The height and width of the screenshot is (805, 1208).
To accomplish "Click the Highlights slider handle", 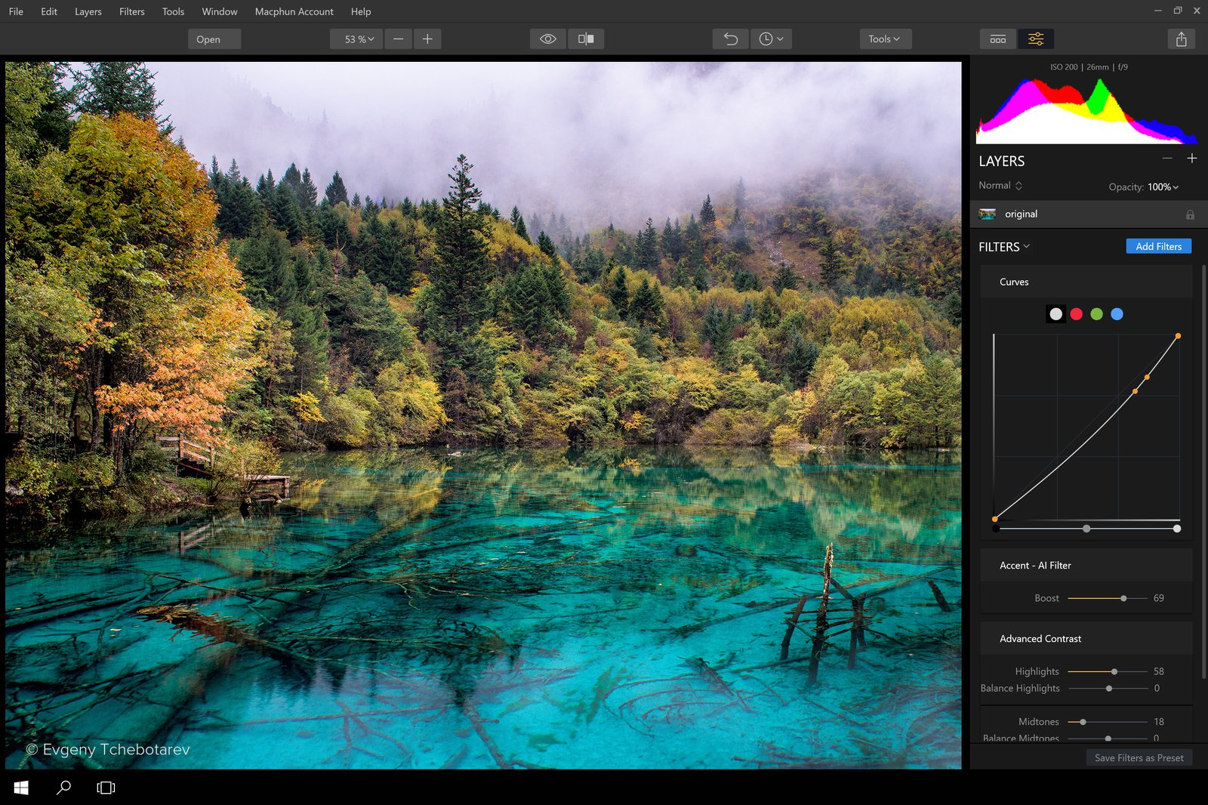I will click(x=1114, y=671).
